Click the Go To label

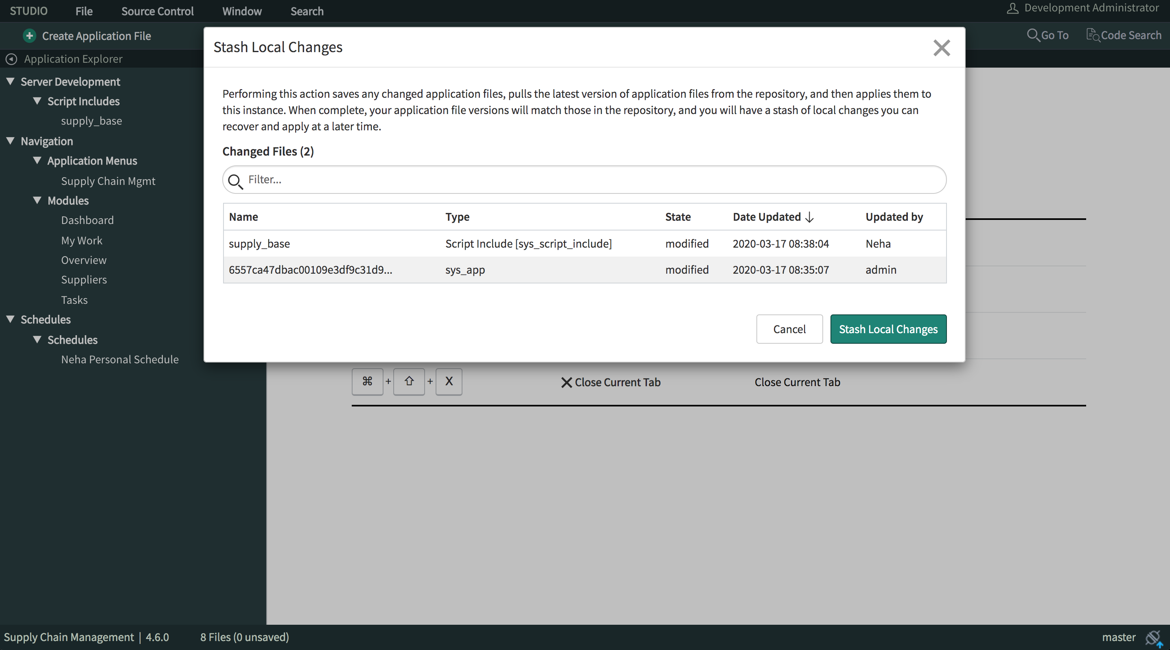(x=1055, y=35)
